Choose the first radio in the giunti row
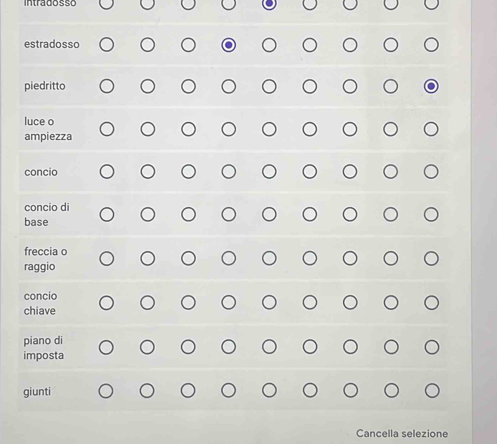Image resolution: width=497 pixels, height=444 pixels. pyautogui.click(x=106, y=391)
